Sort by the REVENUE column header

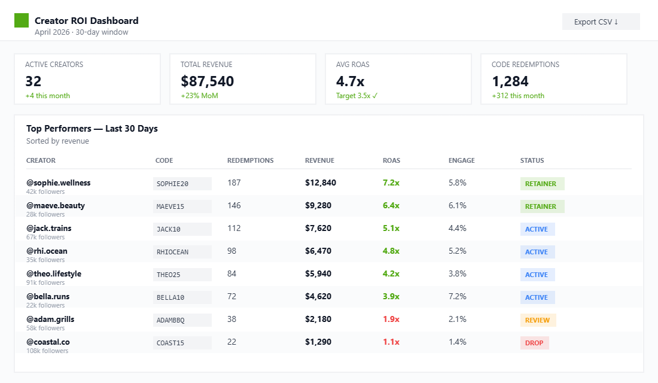(x=320, y=160)
